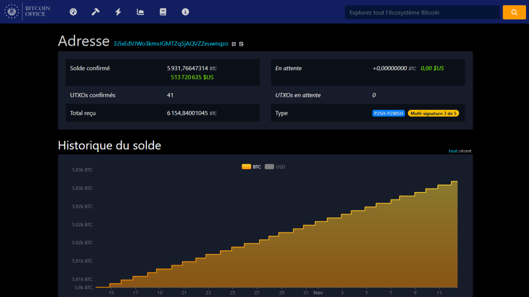The image size is (529, 297).
Task: Open the mining hammer icon
Action: tap(96, 12)
